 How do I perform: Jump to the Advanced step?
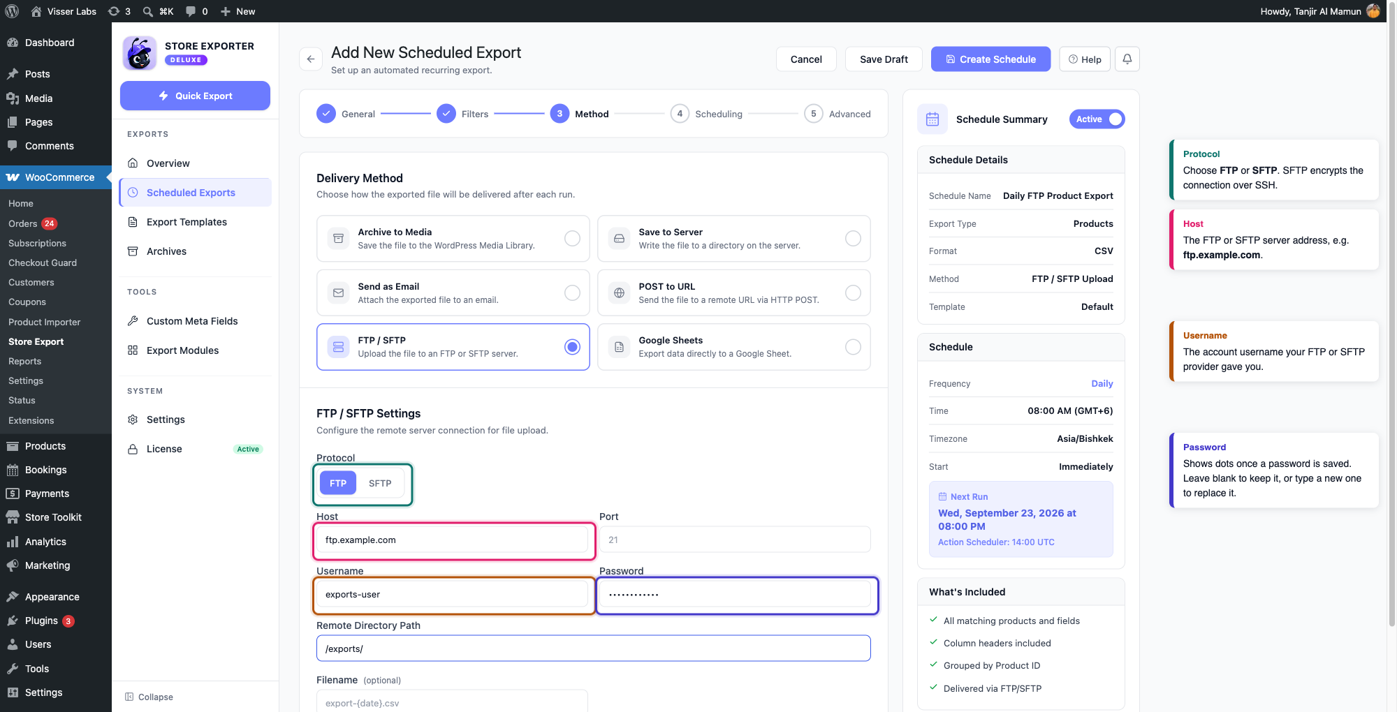[837, 114]
